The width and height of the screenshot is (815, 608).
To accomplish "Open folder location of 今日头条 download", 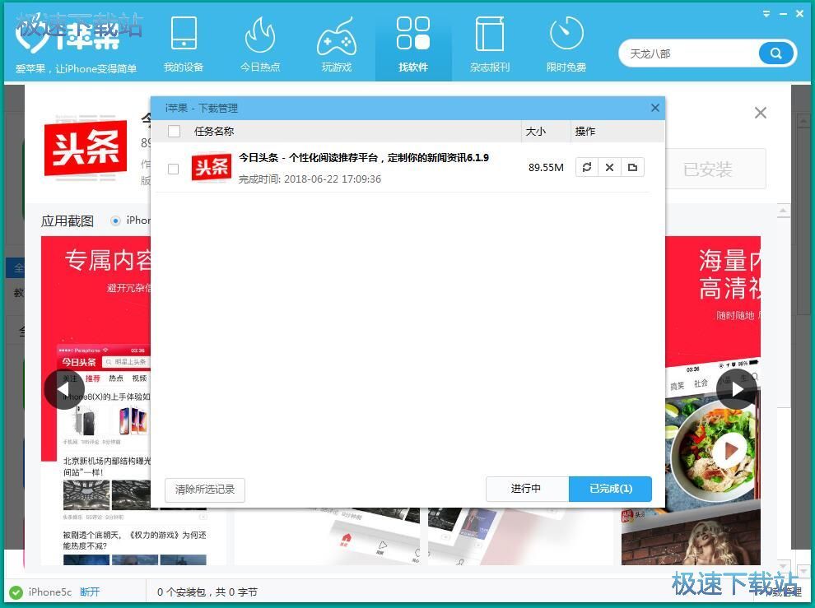I will tap(632, 167).
